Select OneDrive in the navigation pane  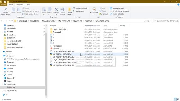coord(9,52)
